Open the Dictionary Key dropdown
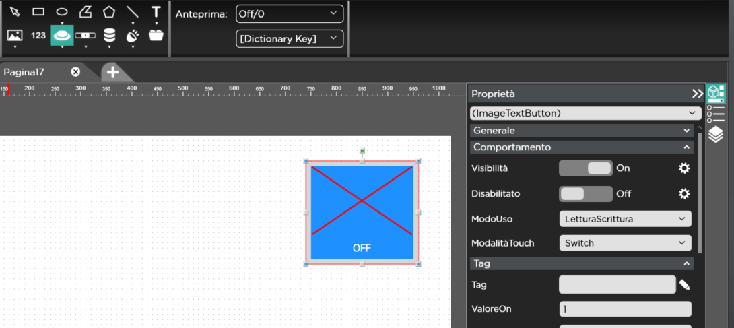Screen dimensions: 734x328 click(289, 38)
